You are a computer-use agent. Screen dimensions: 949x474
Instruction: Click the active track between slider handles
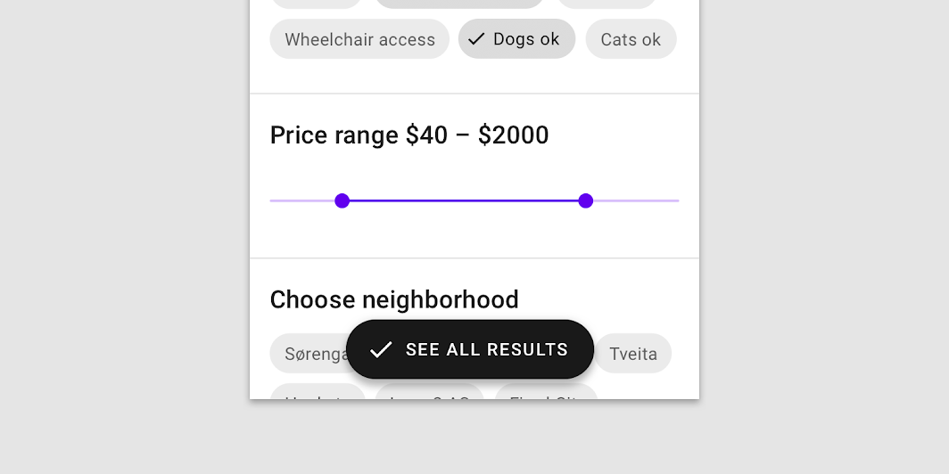(x=464, y=200)
